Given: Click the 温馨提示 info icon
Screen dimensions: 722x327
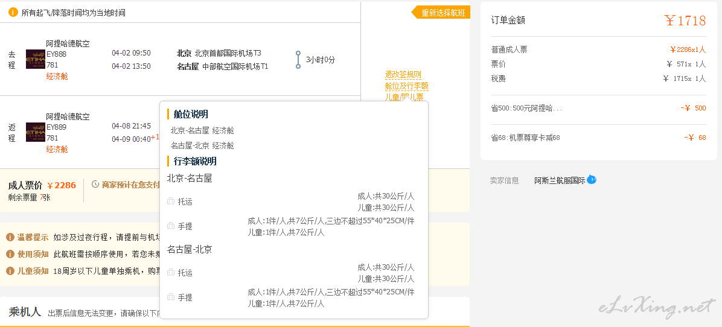Looking at the screenshot, I should (10, 237).
